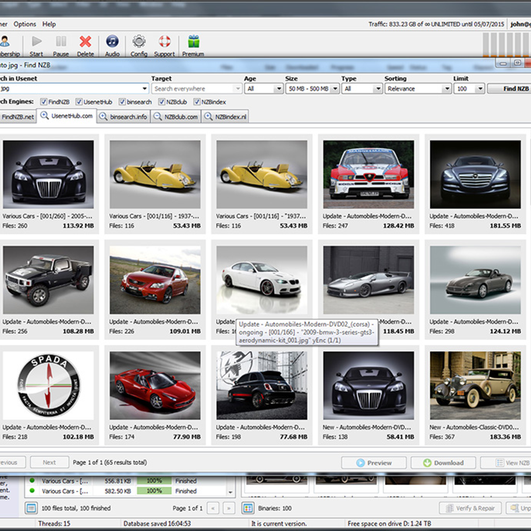The width and height of the screenshot is (531, 531).
Task: Click the Preview button
Action: pos(374,463)
